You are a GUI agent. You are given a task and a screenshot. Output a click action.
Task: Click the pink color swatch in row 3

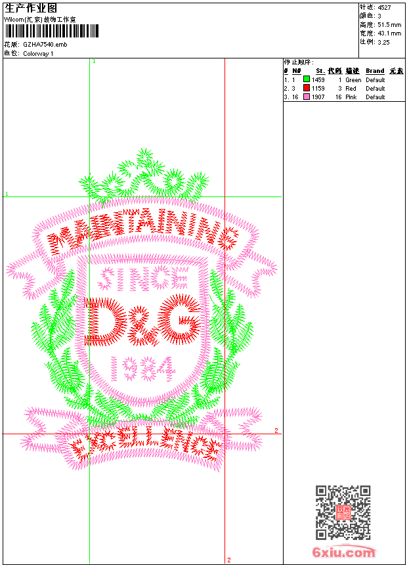click(307, 97)
